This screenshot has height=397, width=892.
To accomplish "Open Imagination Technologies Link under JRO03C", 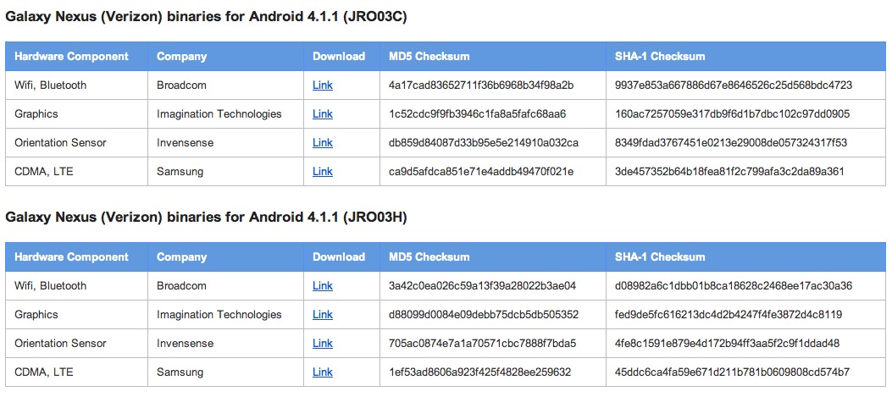I will click(x=323, y=114).
